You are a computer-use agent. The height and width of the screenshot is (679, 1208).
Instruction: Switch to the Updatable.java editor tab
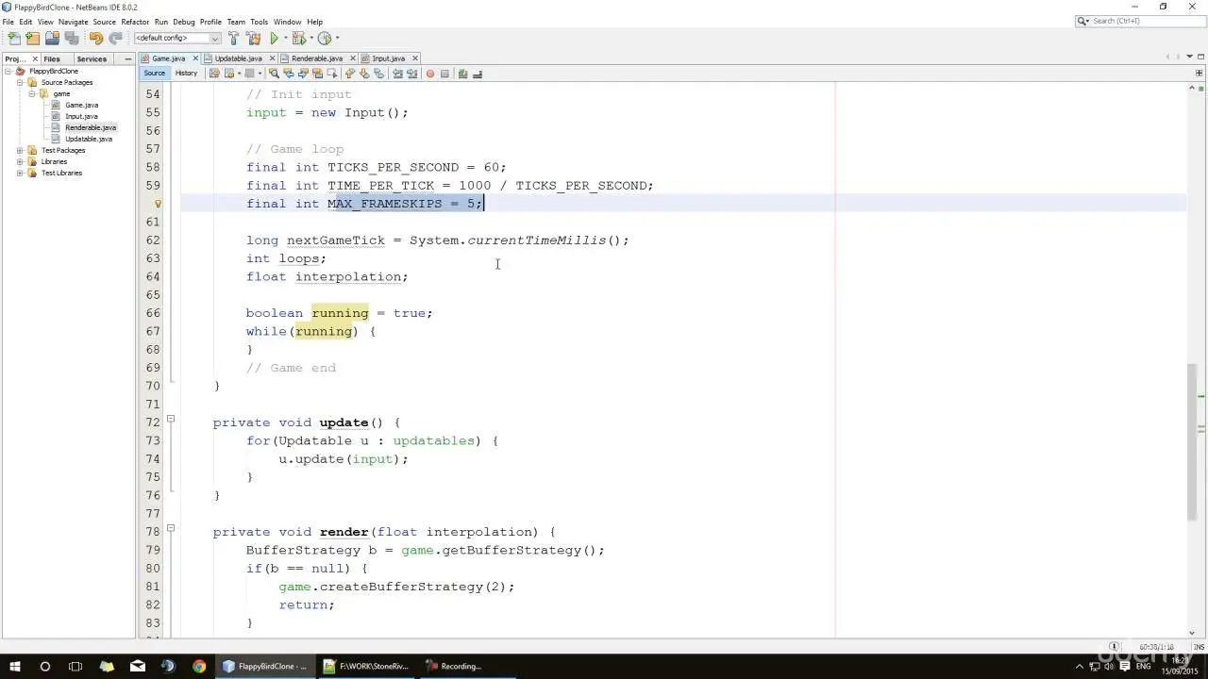point(238,58)
